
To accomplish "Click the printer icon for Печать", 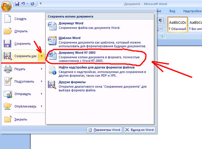I will 8,69.
